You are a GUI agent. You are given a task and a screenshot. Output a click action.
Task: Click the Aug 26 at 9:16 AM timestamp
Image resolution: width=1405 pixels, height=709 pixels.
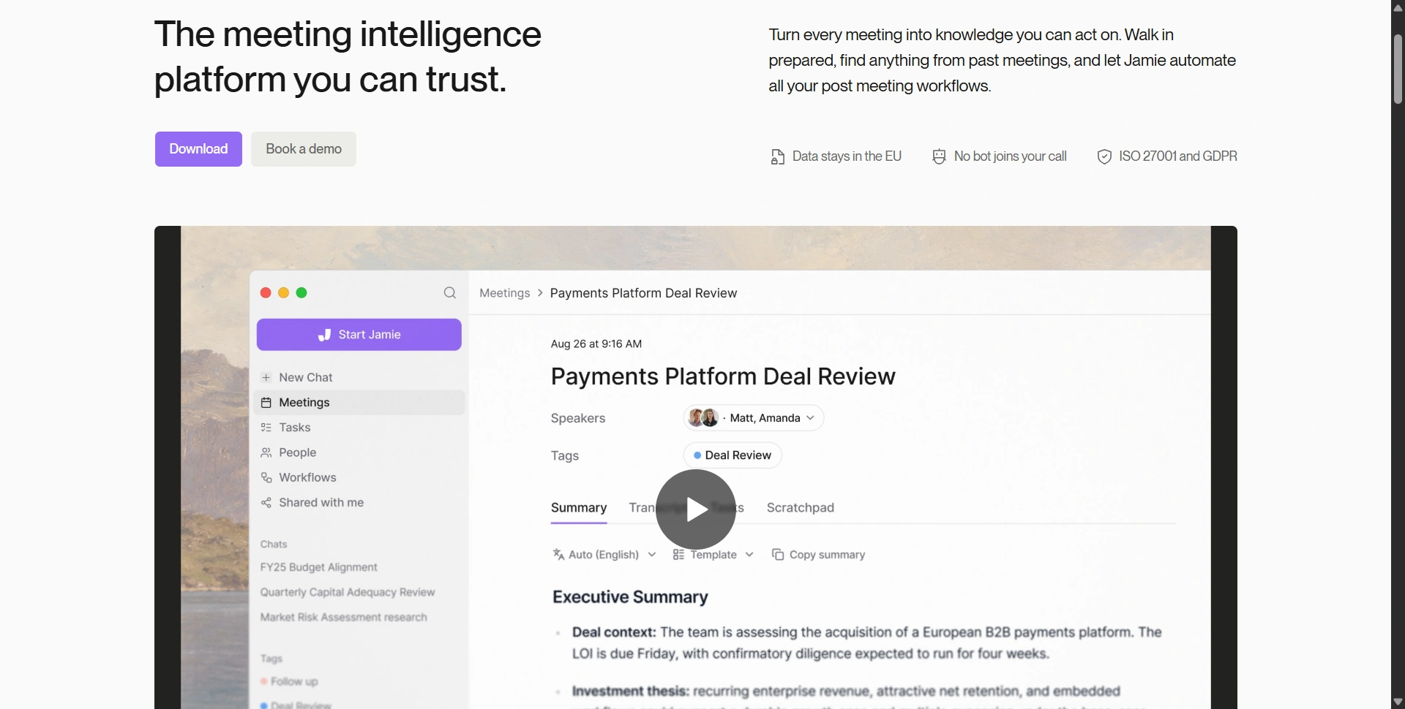click(596, 344)
